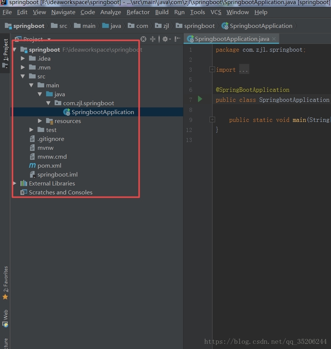The image size is (331, 349).
Task: Open the Refactor menu
Action: point(138,12)
